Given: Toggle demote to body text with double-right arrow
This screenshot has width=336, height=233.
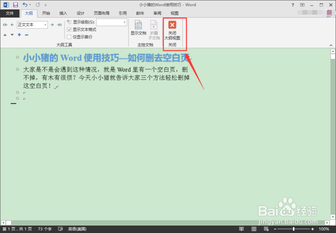Looking at the screenshot, I should pyautogui.click(x=59, y=25).
